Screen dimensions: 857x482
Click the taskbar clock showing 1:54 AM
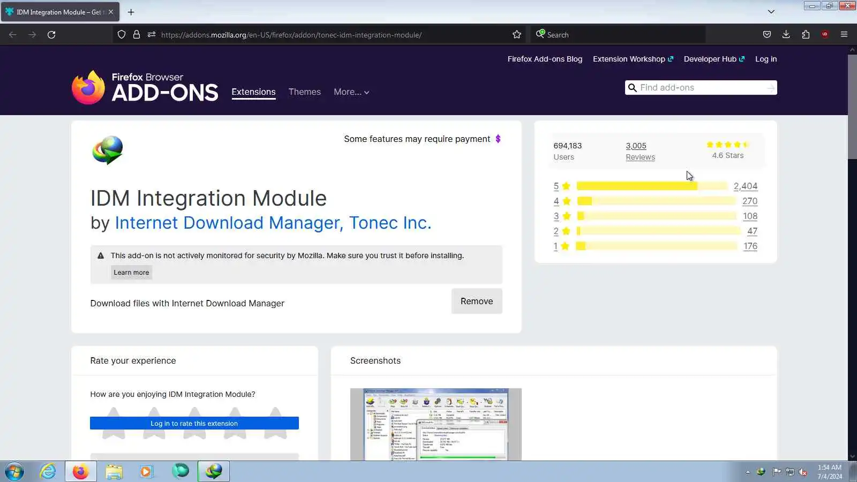pyautogui.click(x=830, y=472)
